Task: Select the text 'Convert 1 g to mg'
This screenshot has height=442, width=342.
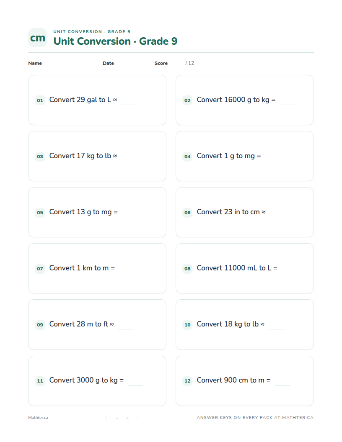Action: point(226,156)
